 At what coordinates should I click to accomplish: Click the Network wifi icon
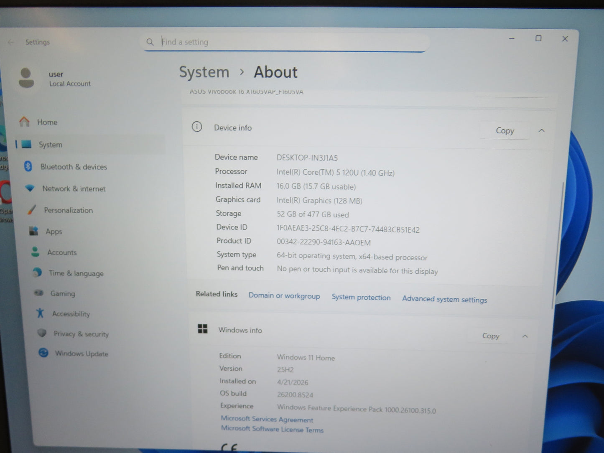tap(30, 188)
